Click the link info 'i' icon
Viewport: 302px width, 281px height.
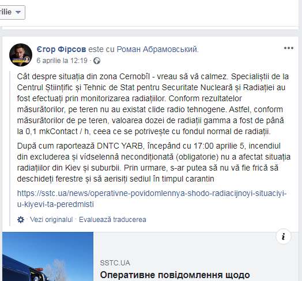(284, 236)
